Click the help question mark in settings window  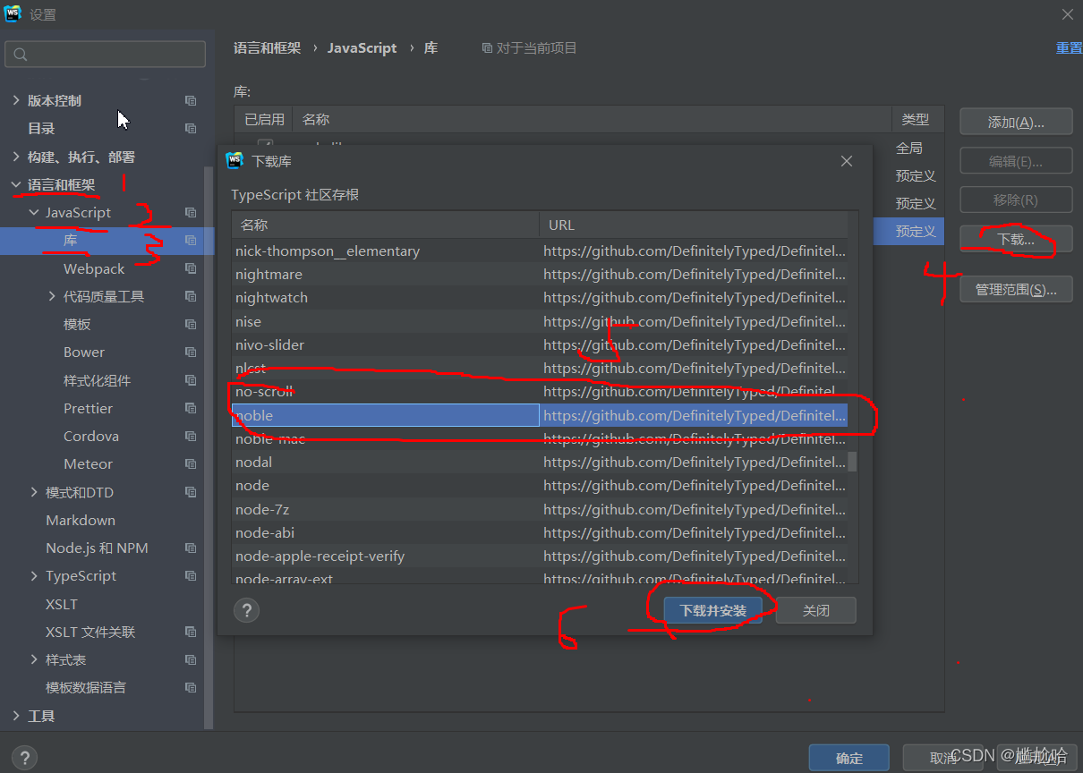tap(24, 758)
